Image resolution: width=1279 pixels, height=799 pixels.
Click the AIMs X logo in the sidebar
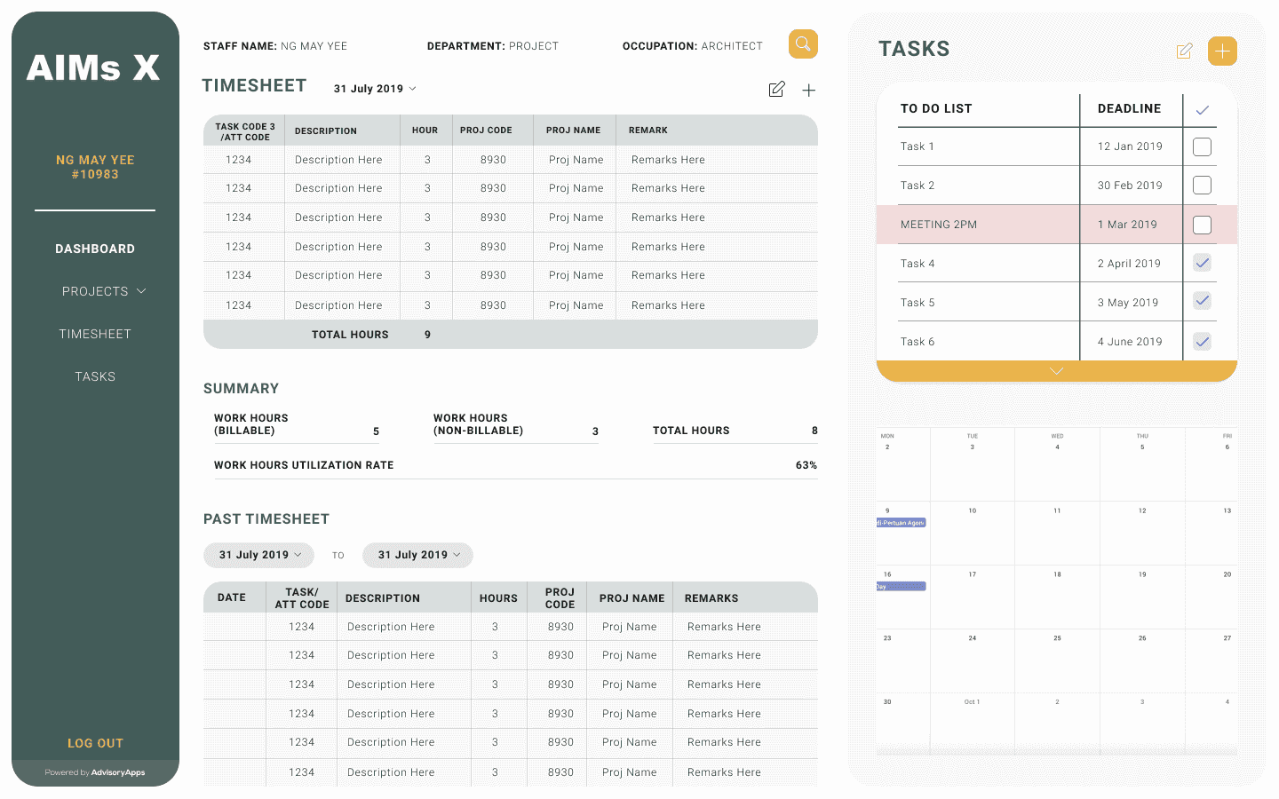point(93,67)
